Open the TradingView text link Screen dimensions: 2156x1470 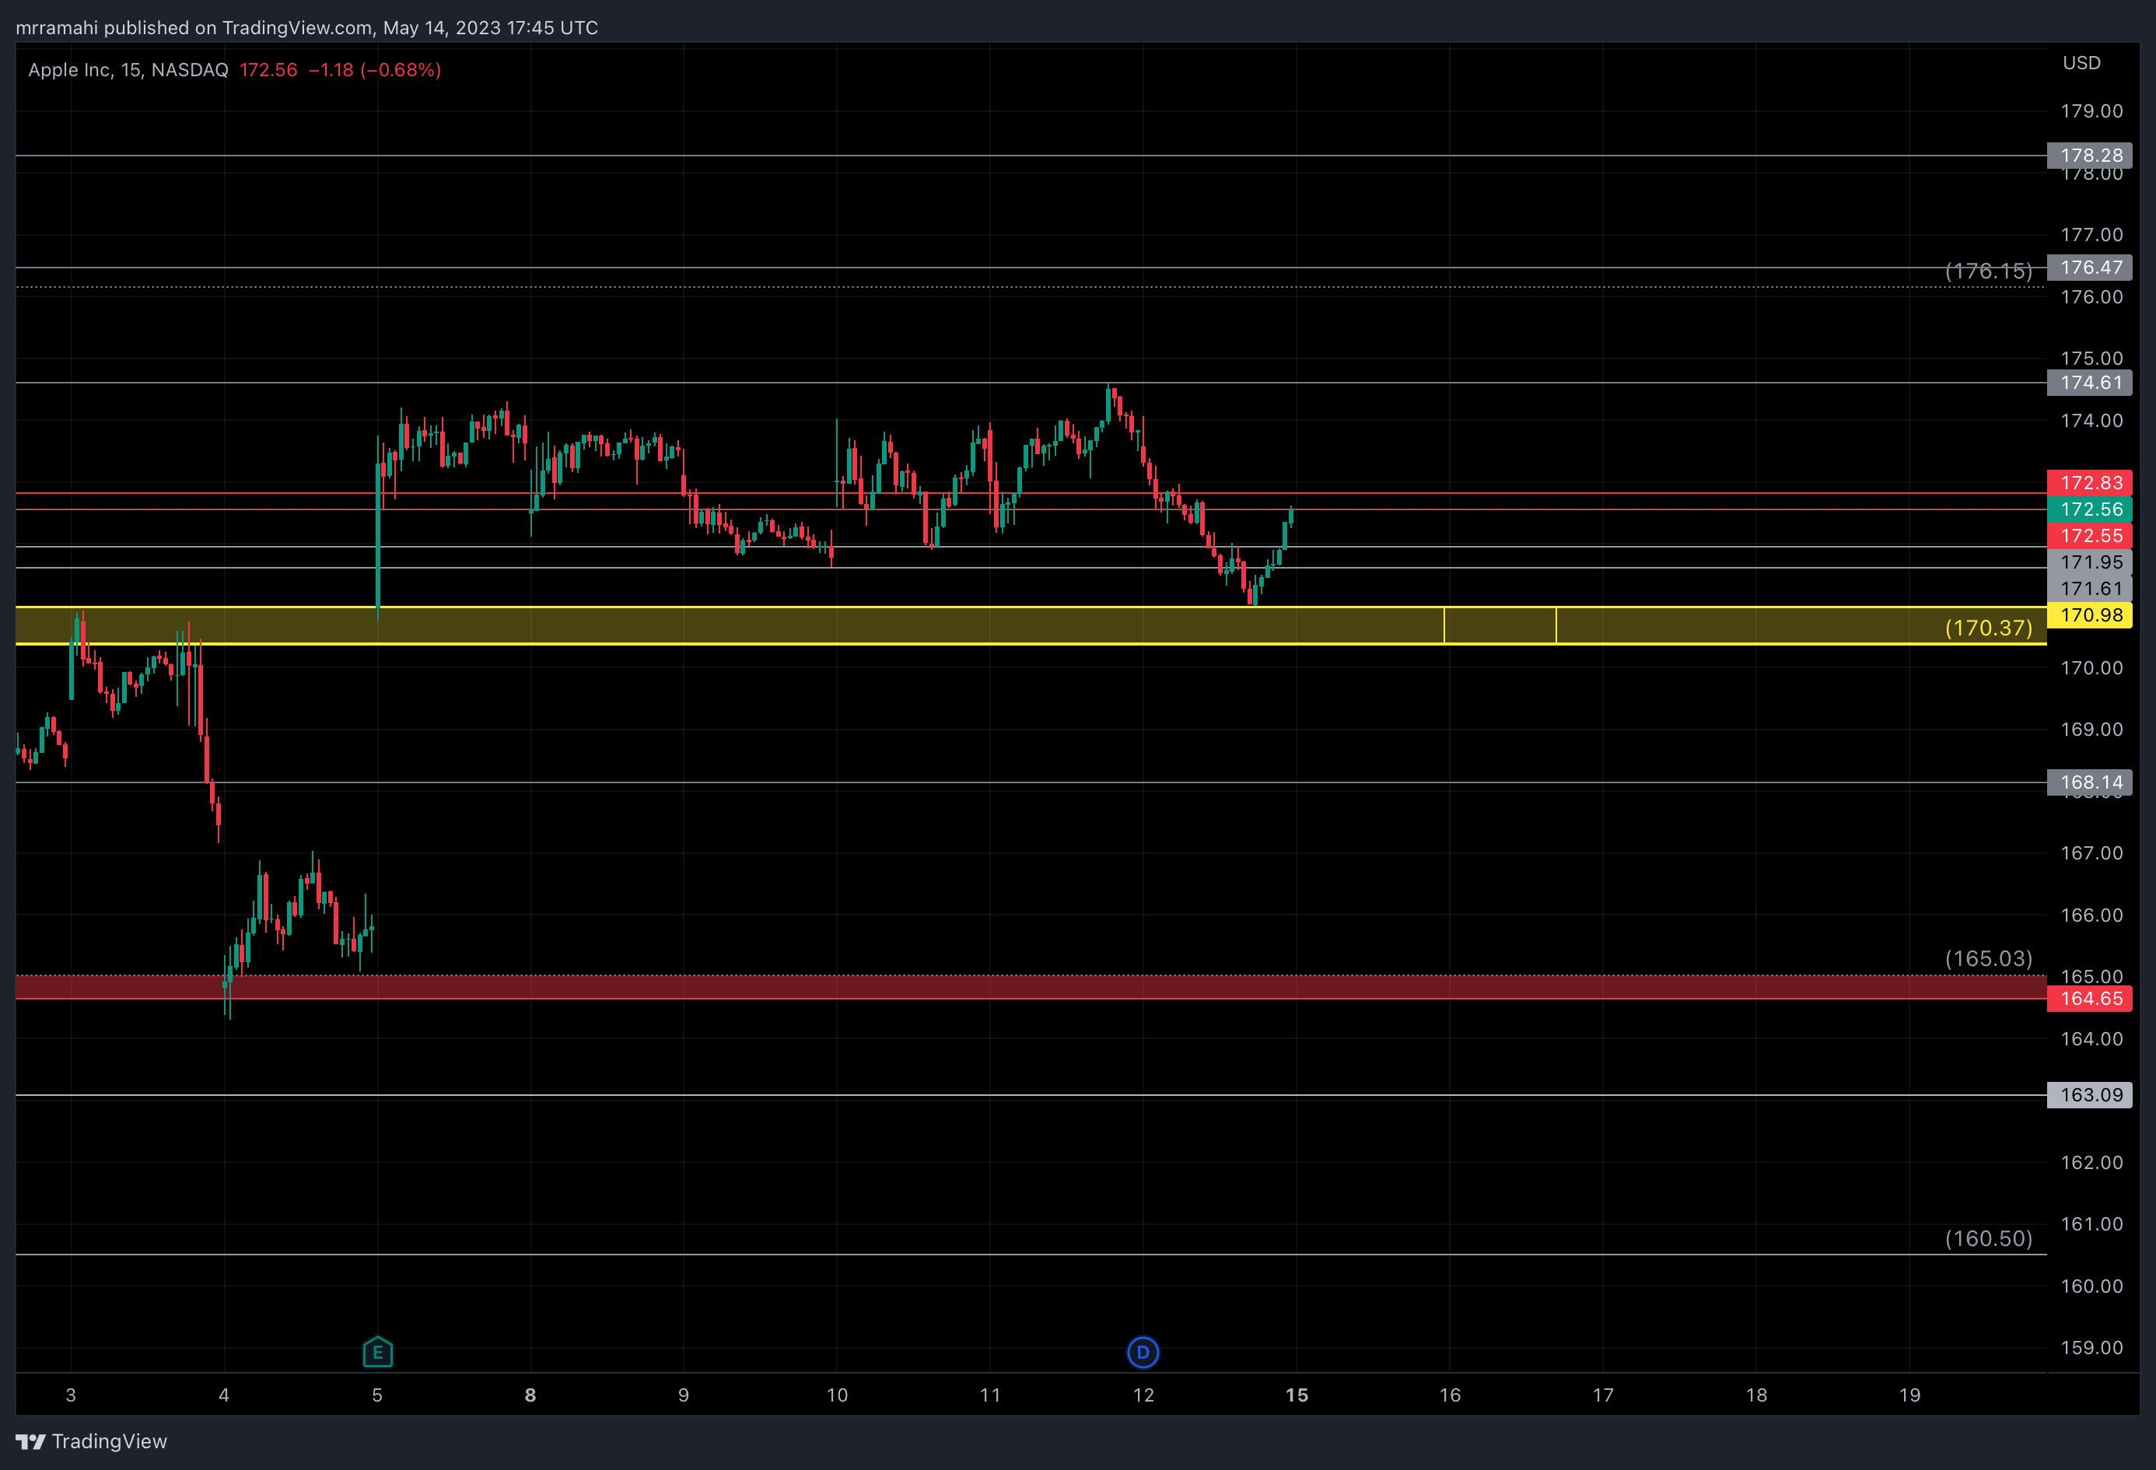[110, 1441]
